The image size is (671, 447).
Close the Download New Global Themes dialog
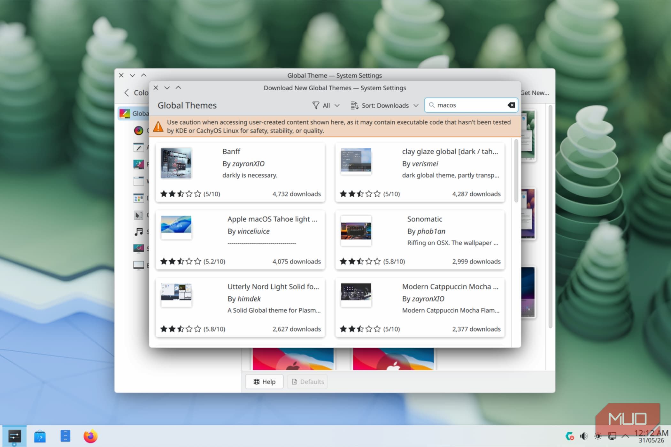point(156,87)
